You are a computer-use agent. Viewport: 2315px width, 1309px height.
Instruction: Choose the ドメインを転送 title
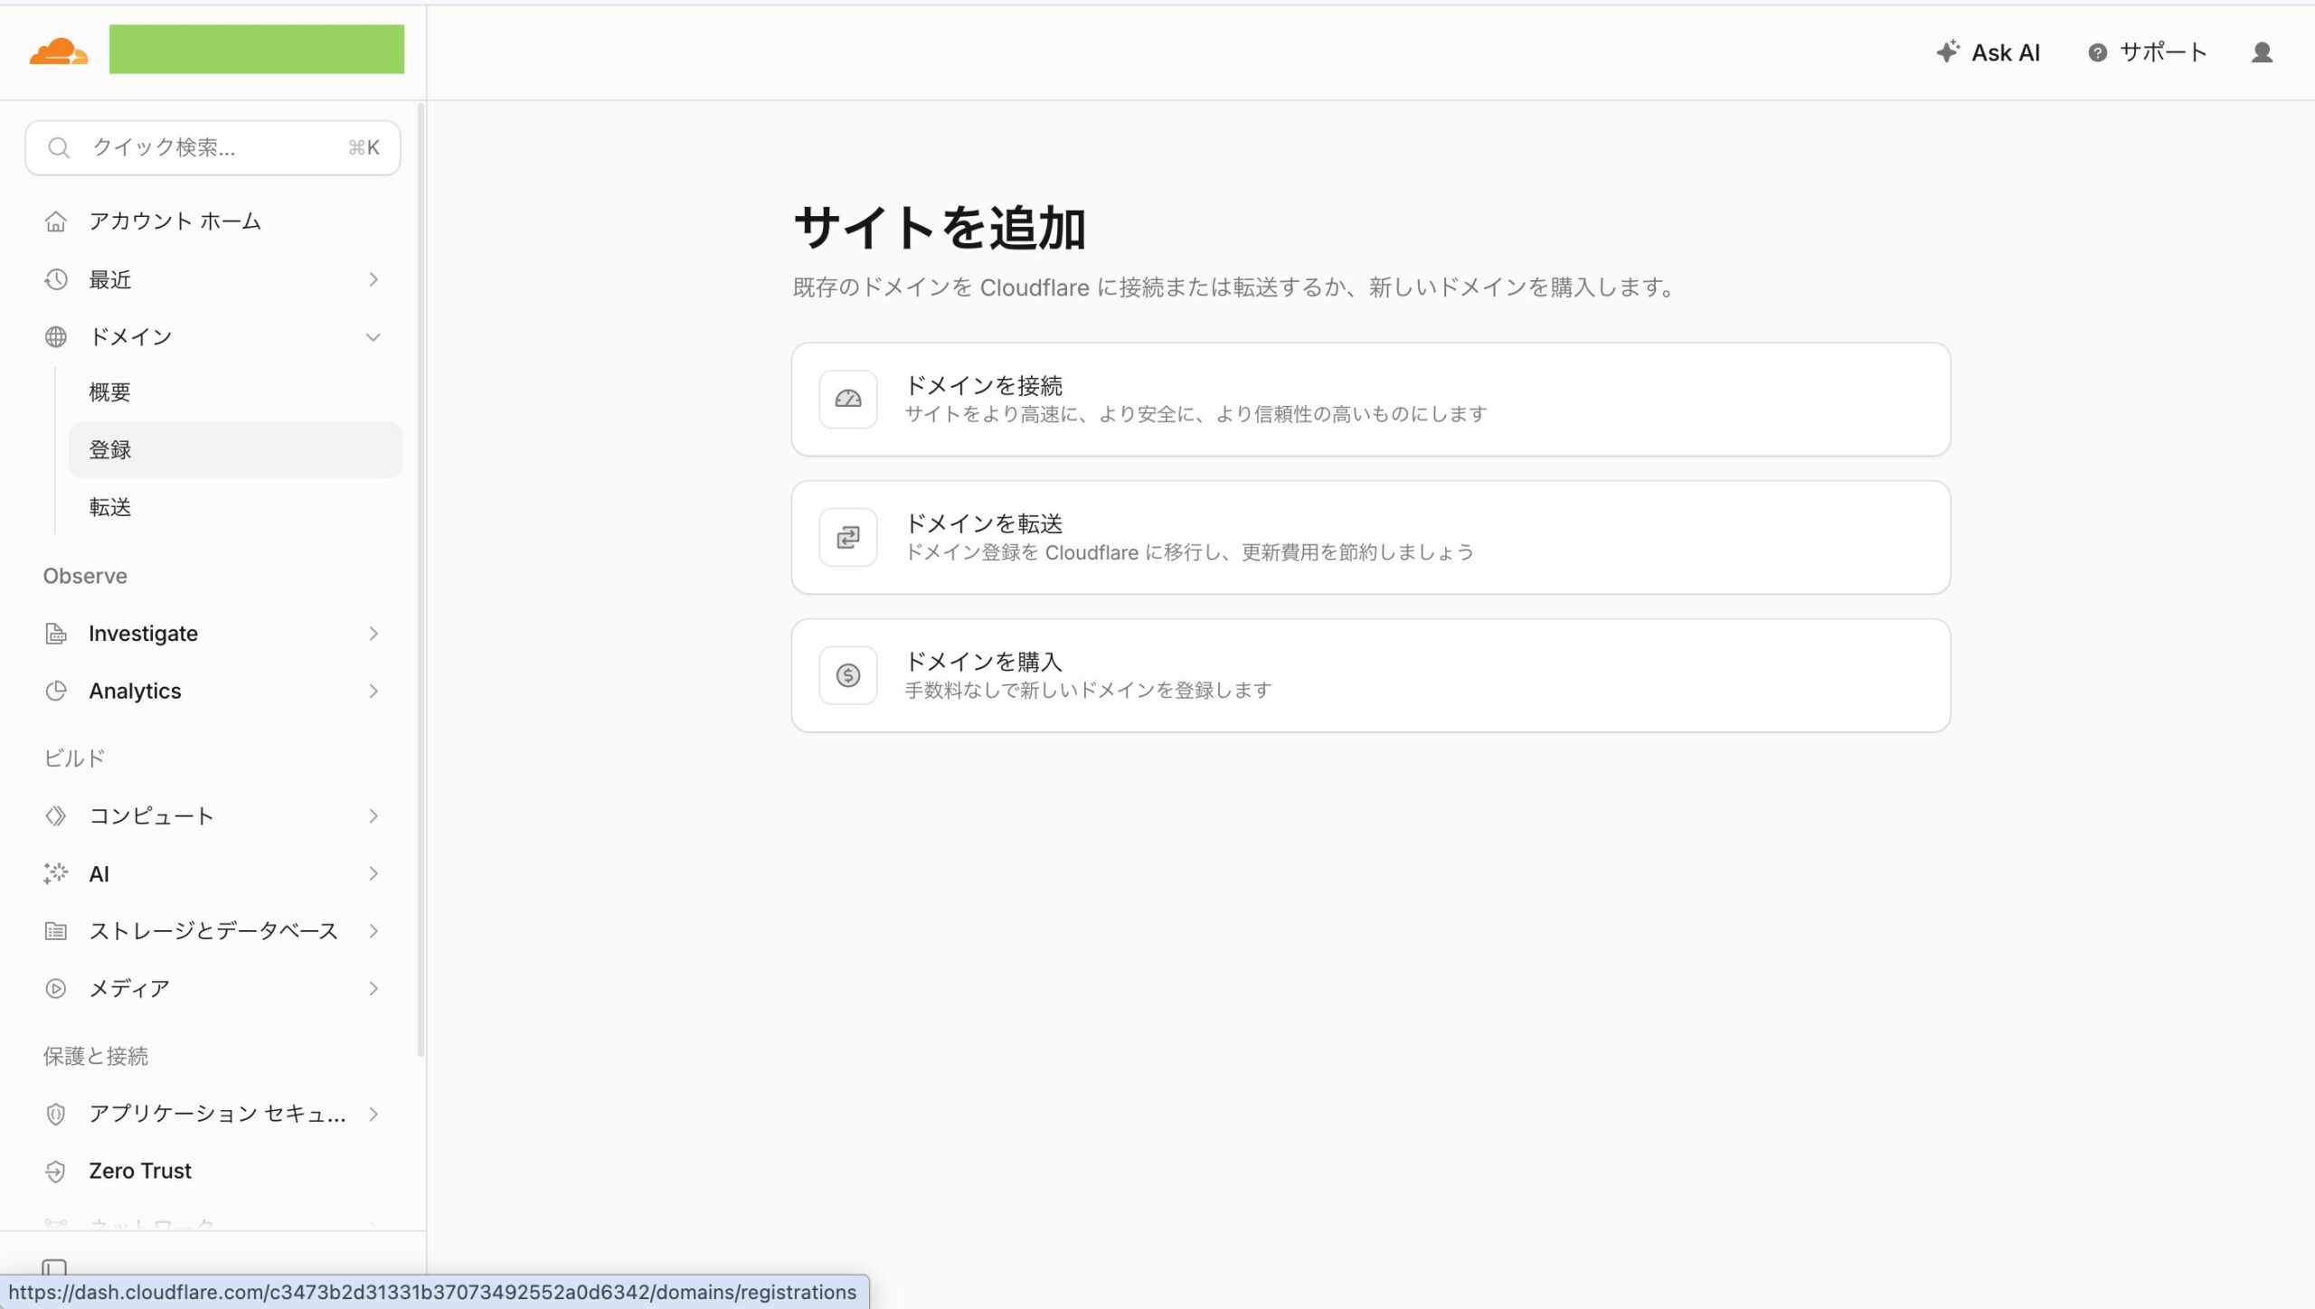click(984, 524)
